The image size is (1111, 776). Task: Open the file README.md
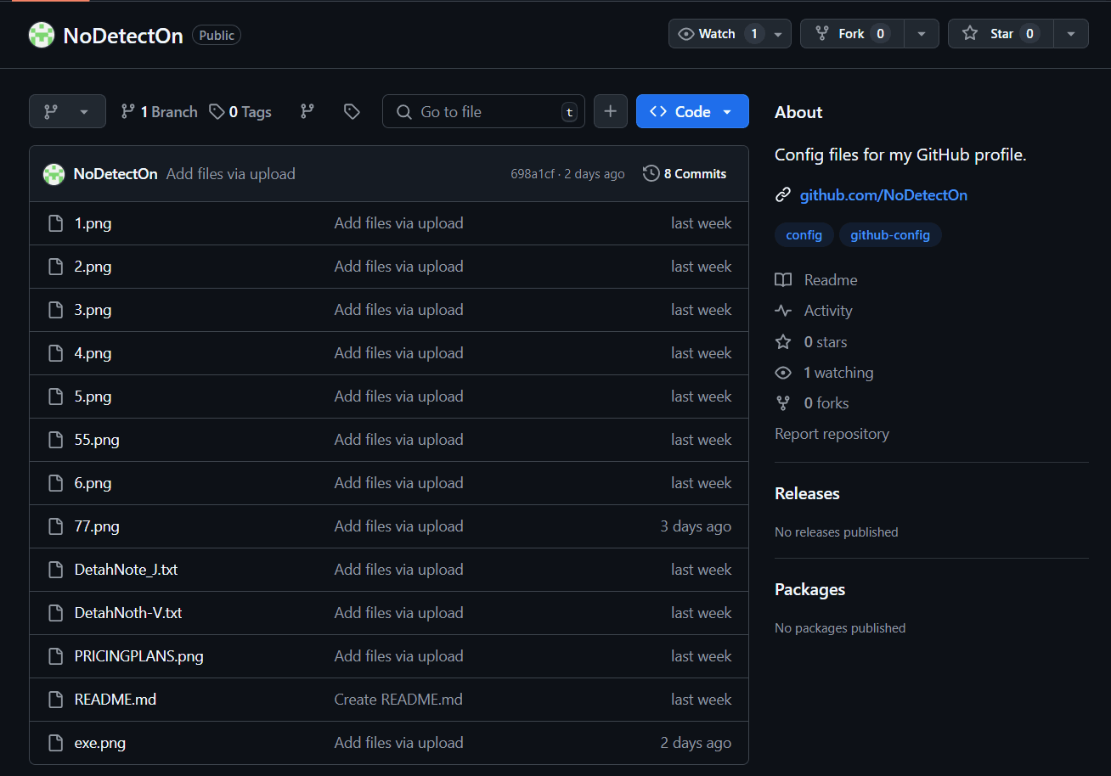pos(116,700)
